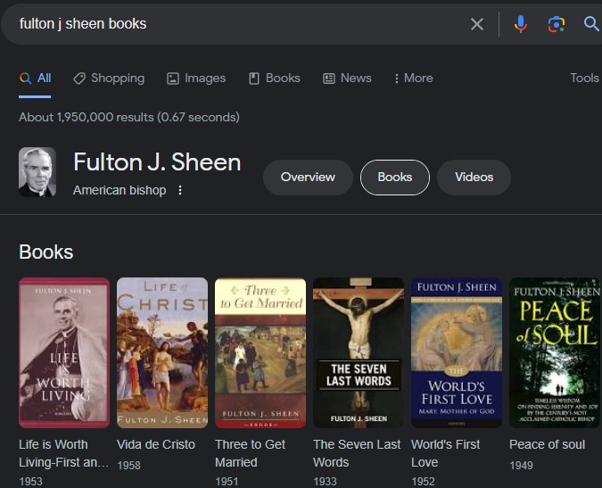Open Peace of Soul book cover

point(555,352)
